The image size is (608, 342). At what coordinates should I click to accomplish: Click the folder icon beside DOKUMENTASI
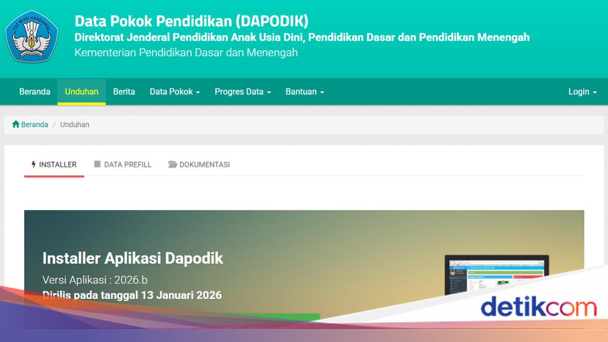pos(172,164)
